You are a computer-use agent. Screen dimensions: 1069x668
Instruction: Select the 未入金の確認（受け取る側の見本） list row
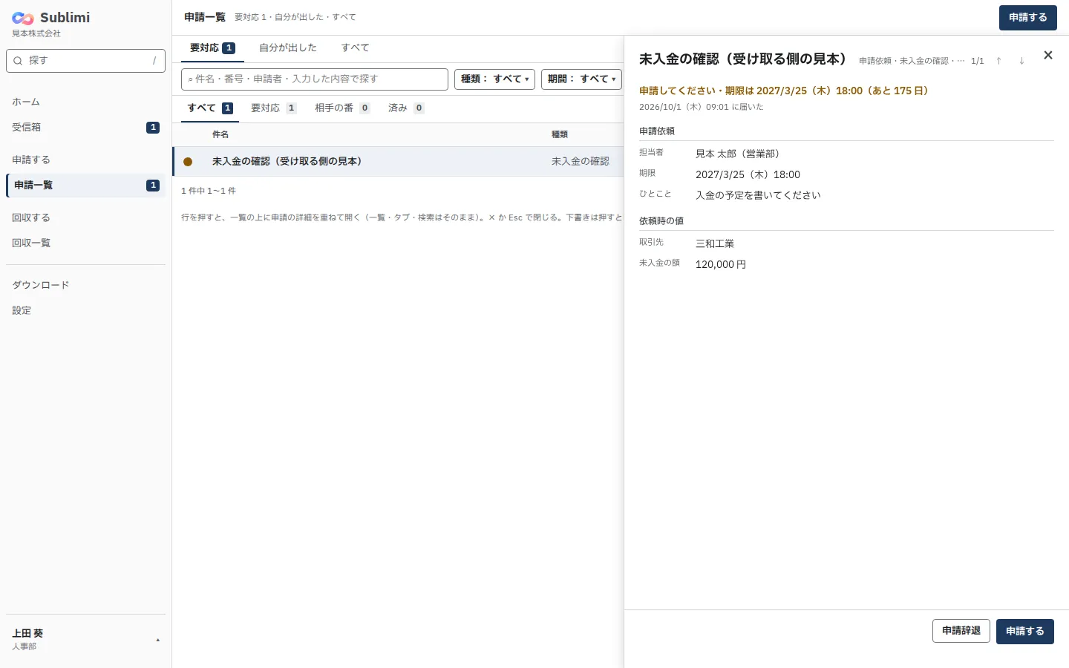(x=399, y=162)
